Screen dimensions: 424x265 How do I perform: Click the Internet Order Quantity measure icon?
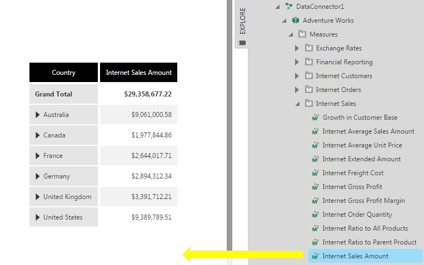pos(316,215)
